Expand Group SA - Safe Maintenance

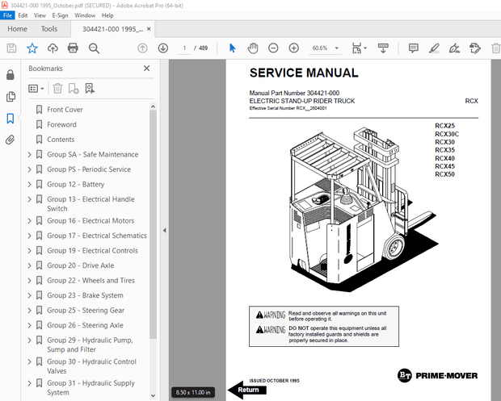pyautogui.click(x=29, y=155)
